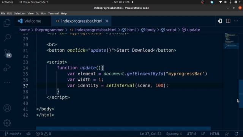The height and width of the screenshot is (137, 243).
Task: Open Visual Studio Code app menu in top bar
Action: (34, 2)
